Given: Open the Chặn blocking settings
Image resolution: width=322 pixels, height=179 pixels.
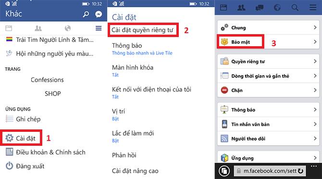Looking at the screenshot, I should pyautogui.click(x=268, y=90).
